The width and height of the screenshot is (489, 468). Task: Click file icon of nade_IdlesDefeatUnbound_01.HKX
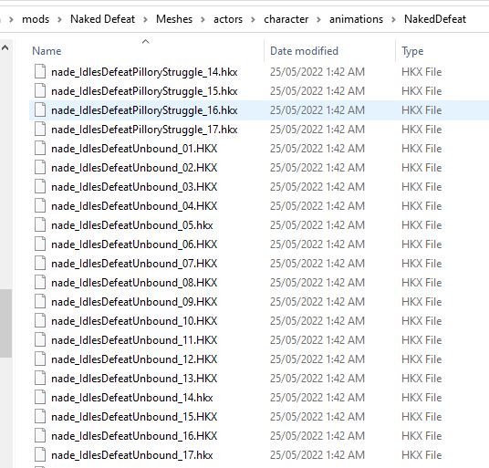[x=40, y=149]
